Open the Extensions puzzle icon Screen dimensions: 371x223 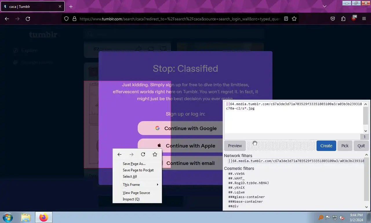(x=343, y=19)
